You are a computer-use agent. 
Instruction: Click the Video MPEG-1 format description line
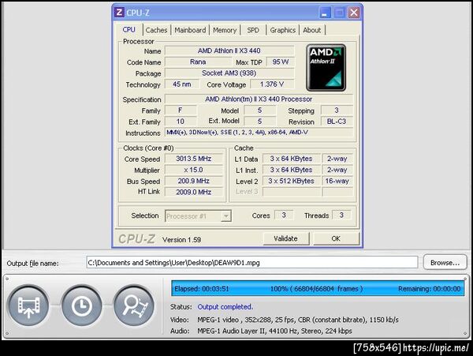click(x=298, y=320)
